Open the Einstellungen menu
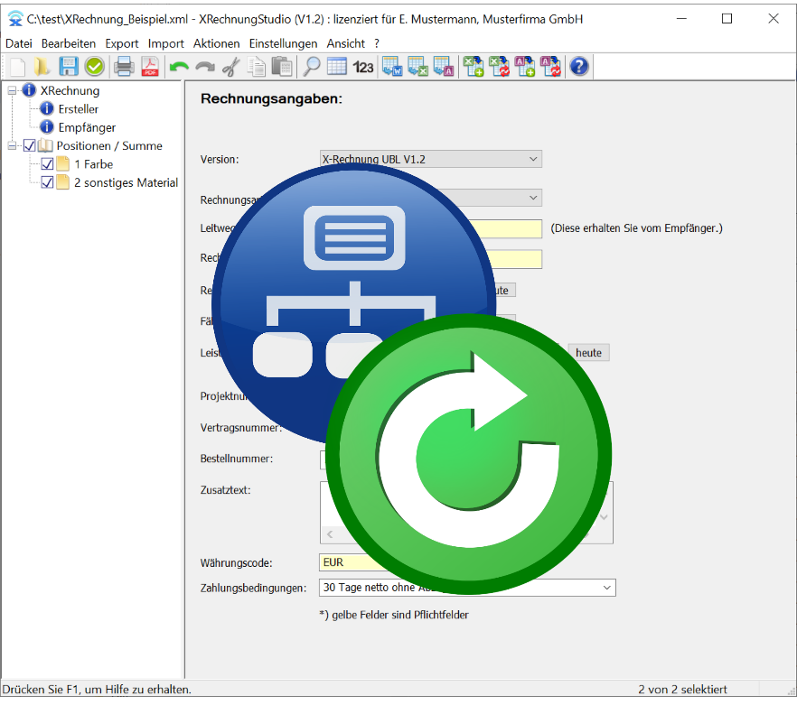The height and width of the screenshot is (705, 797). point(283,43)
